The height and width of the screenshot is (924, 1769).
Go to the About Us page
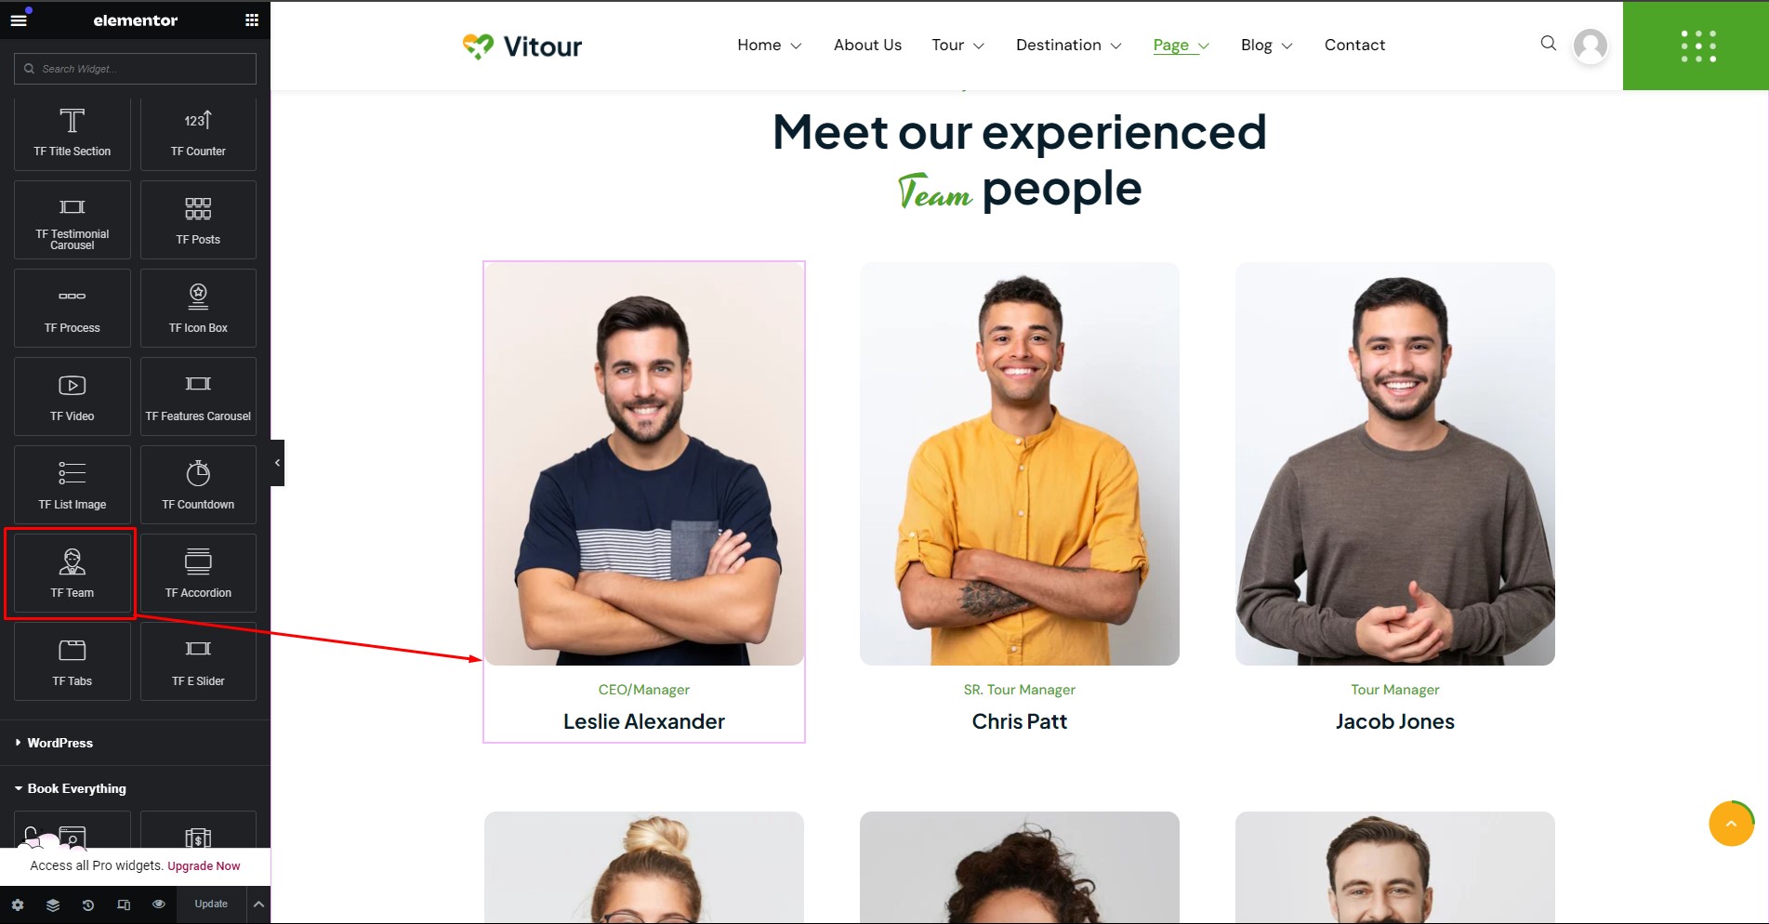click(x=867, y=45)
